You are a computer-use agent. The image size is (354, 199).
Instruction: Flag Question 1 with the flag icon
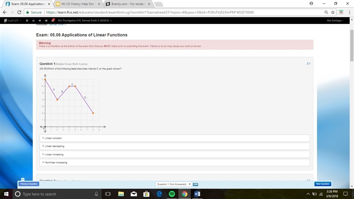[x=308, y=64]
